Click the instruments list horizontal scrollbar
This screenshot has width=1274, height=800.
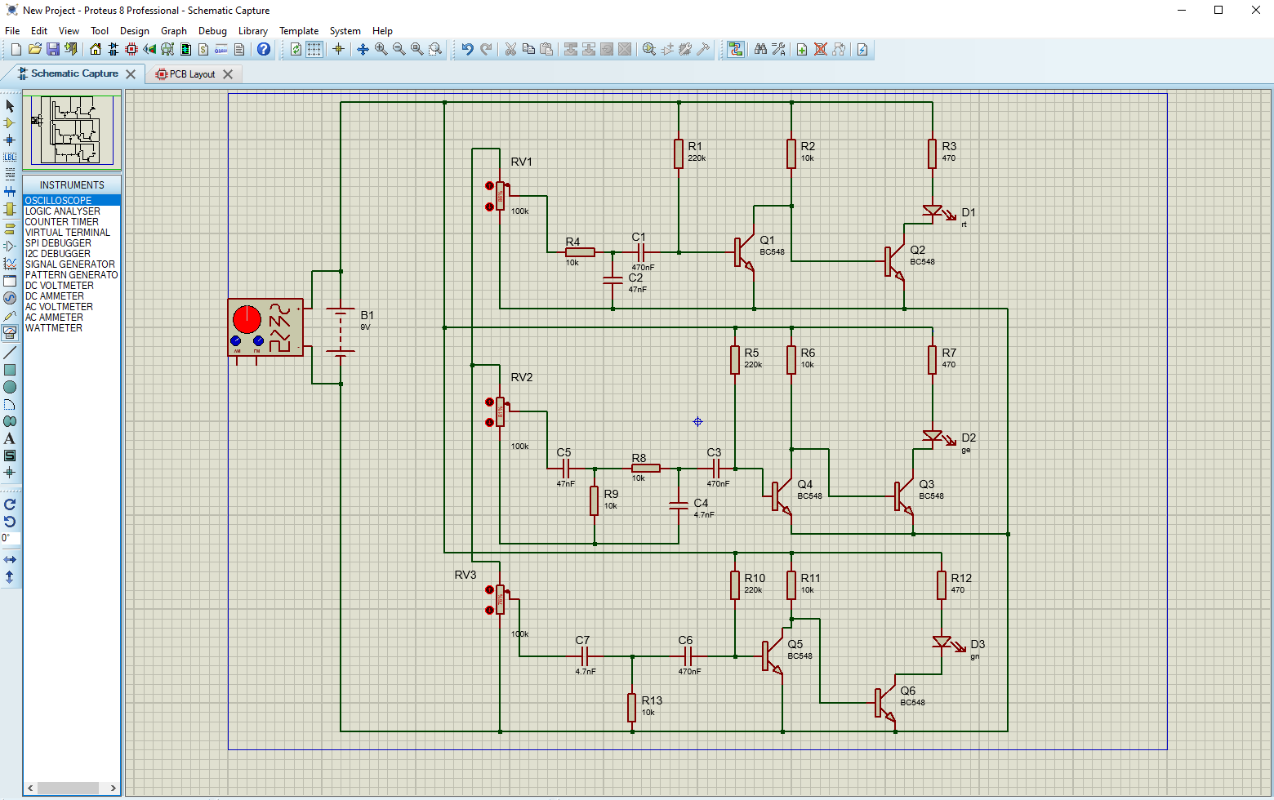coord(72,788)
